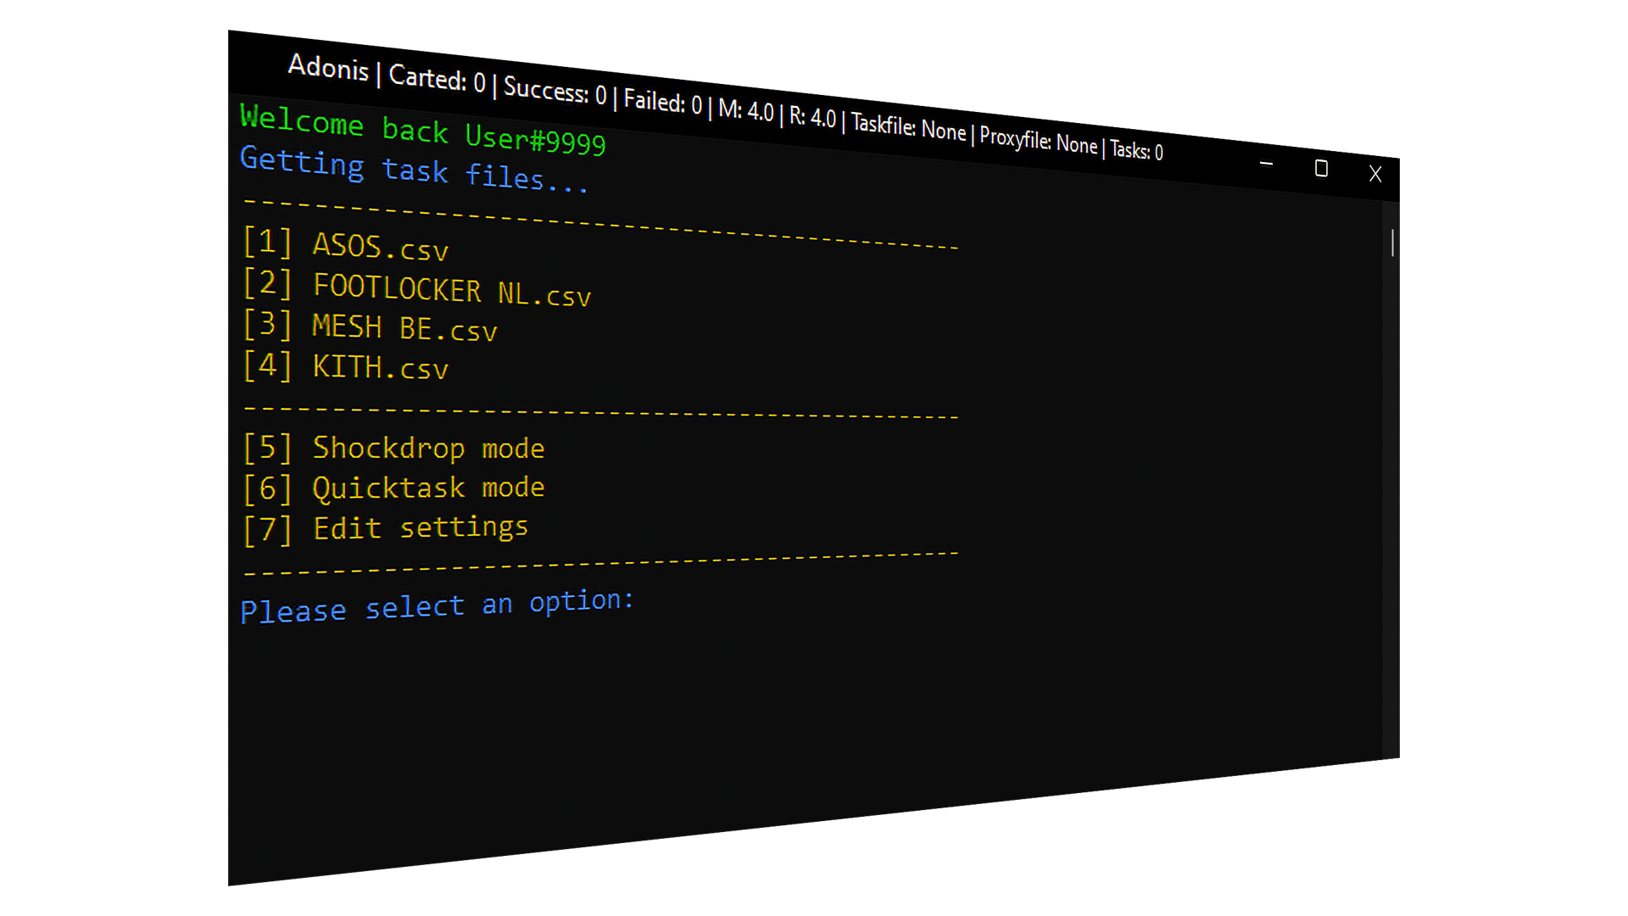Select Quicktask mode entry
This screenshot has width=1628, height=916.
tap(428, 488)
